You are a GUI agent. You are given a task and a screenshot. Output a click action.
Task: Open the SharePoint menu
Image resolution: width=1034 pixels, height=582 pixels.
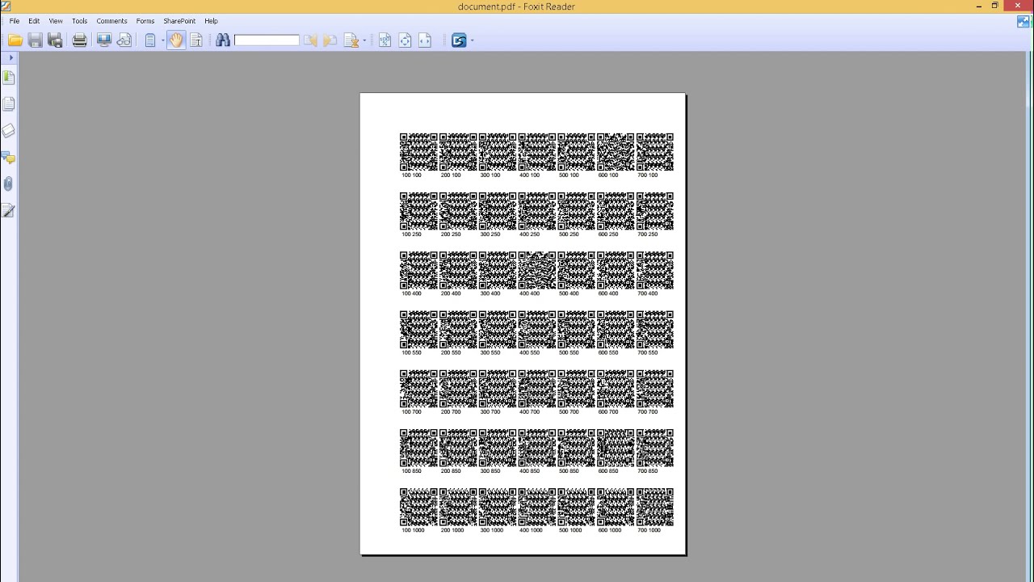pyautogui.click(x=179, y=21)
